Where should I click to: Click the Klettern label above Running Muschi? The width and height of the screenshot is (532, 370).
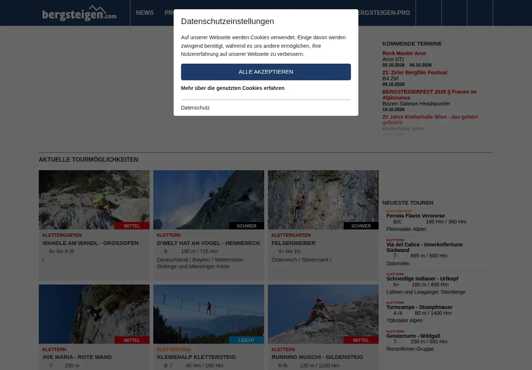[x=283, y=350]
